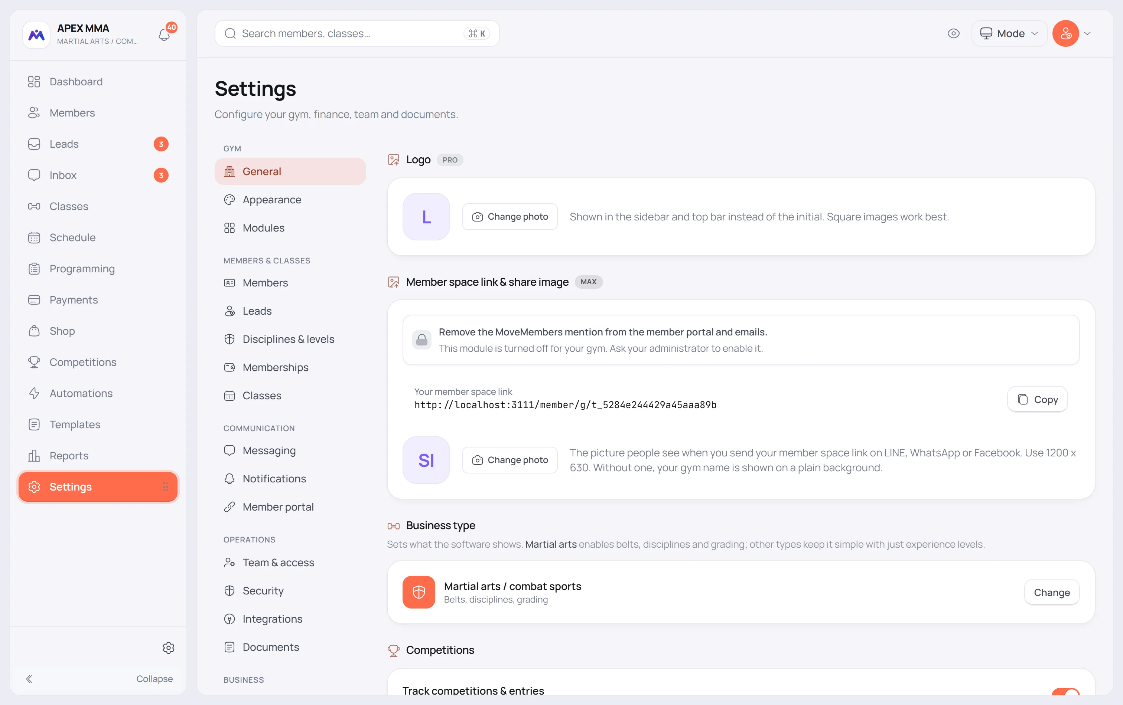Click the L logo placeholder thumbnail
The height and width of the screenshot is (705, 1123).
(426, 217)
